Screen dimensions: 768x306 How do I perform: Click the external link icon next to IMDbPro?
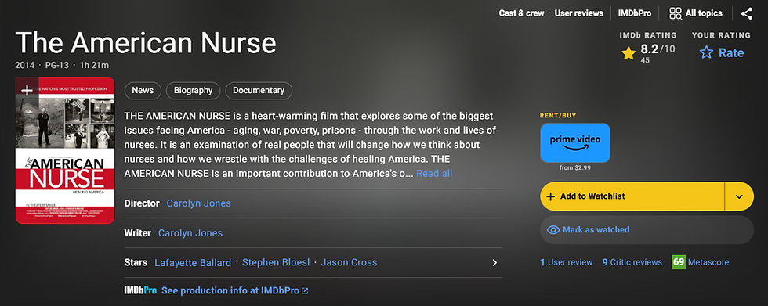[x=305, y=291]
